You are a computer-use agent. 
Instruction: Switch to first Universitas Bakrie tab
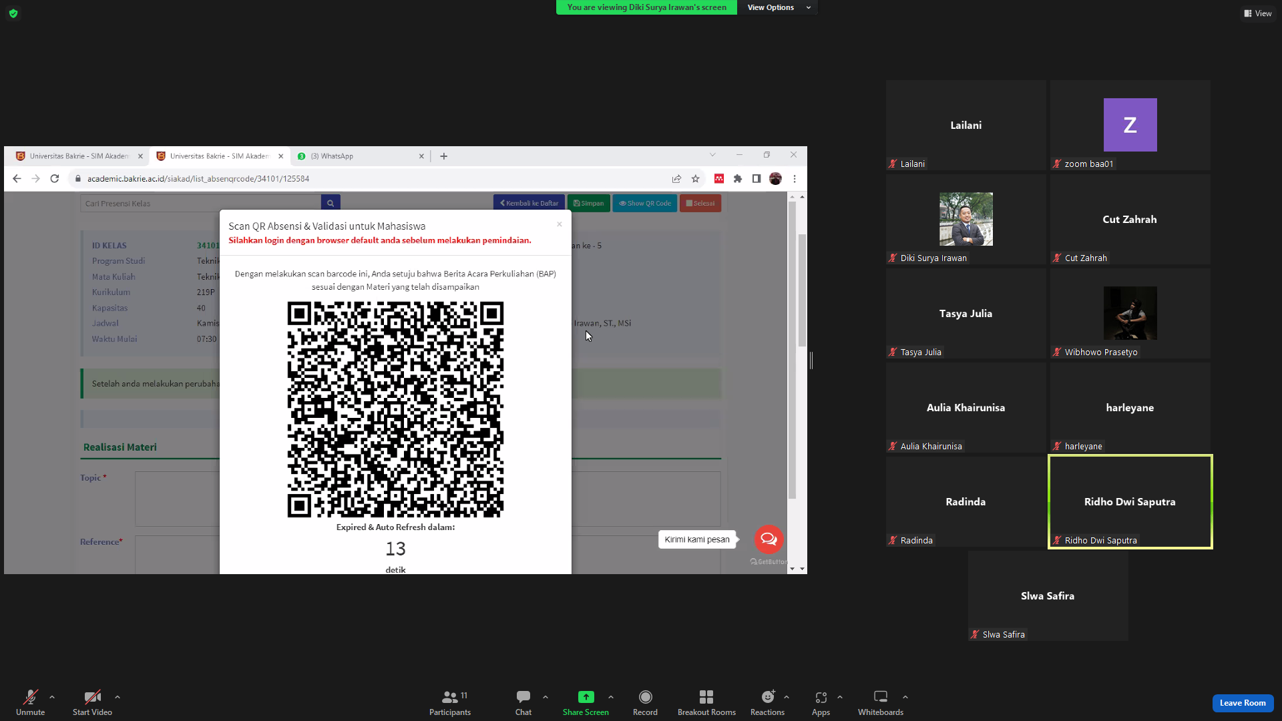(x=78, y=156)
